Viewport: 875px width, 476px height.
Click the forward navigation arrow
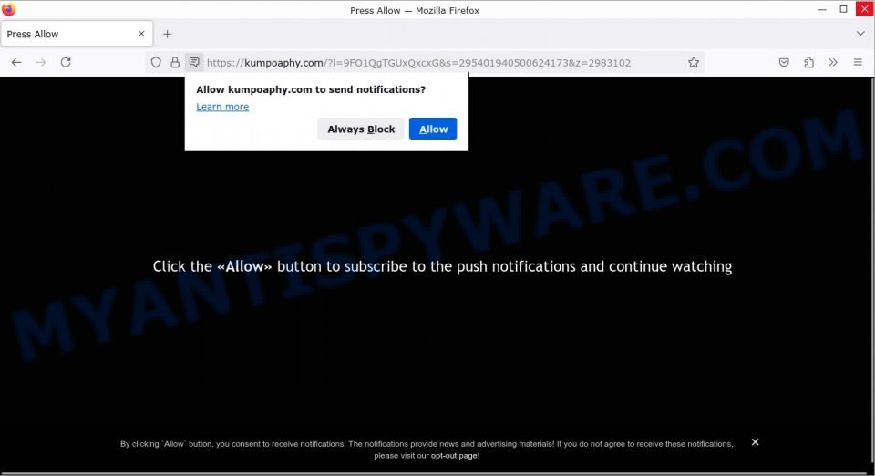click(x=41, y=63)
